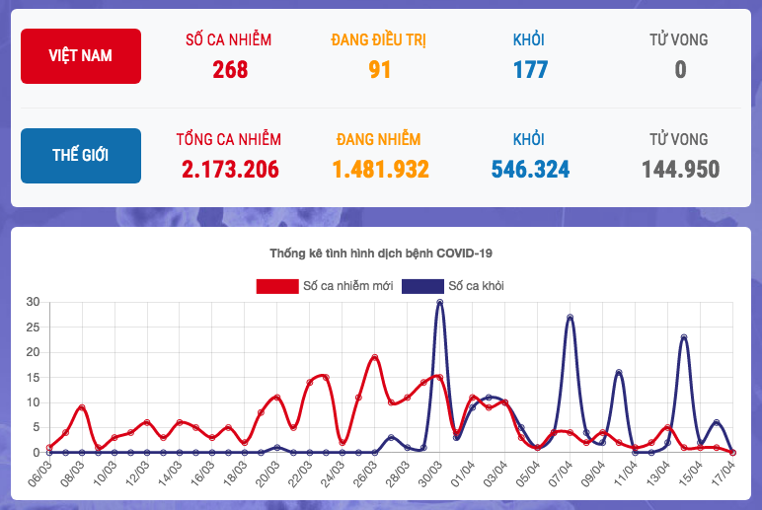The image size is (762, 510).
Task: Select the blue peak data point on 30/03
Action: [x=439, y=303]
